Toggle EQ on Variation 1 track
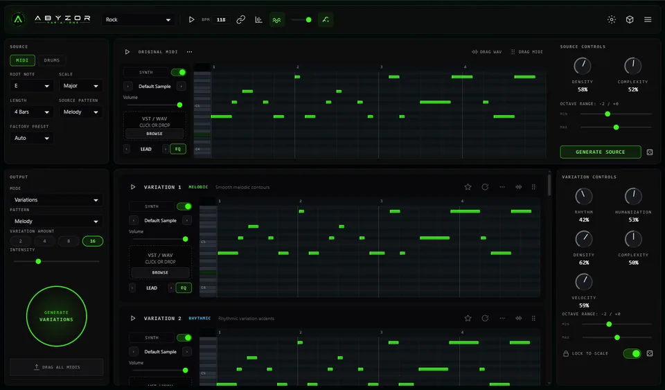This screenshot has height=390, width=665. [184, 288]
